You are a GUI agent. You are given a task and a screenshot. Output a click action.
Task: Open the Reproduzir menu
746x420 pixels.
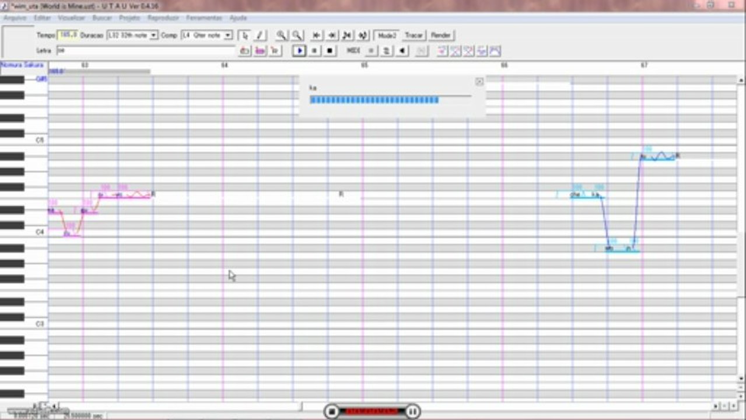pos(163,18)
